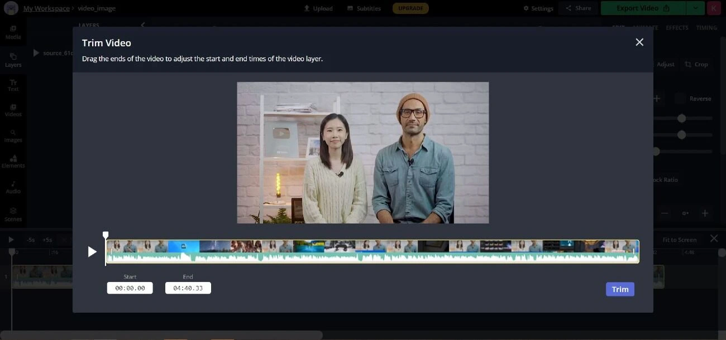Open the Text tool from the sidebar
726x340 pixels.
pos(12,84)
